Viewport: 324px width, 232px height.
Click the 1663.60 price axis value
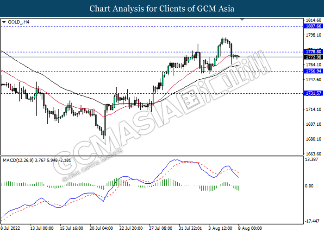(x=313, y=154)
